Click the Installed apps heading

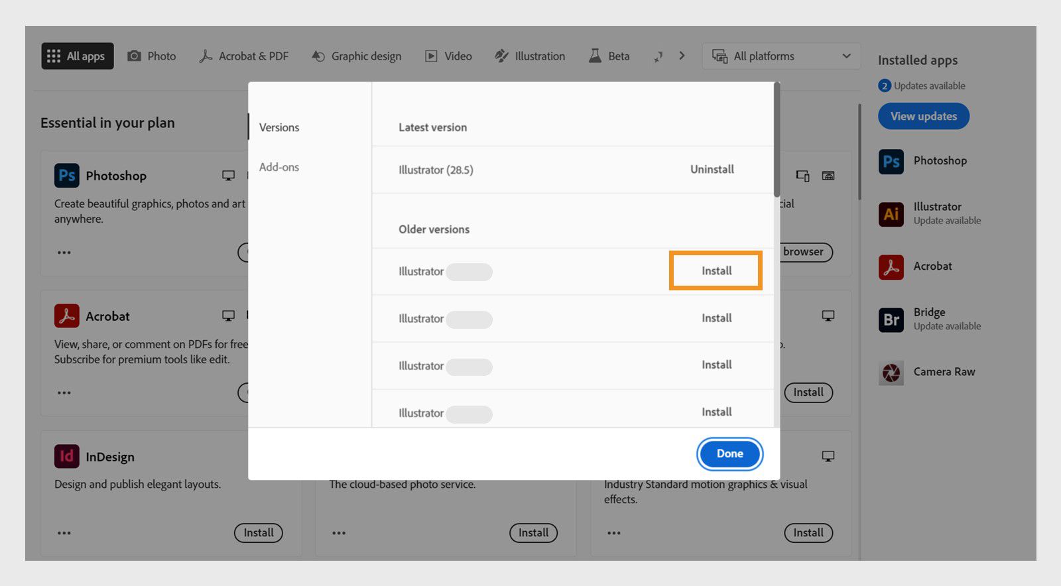coord(918,60)
